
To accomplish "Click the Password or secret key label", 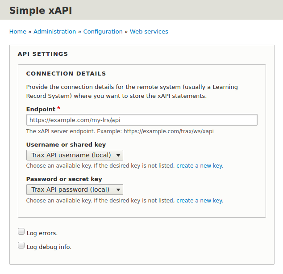I will (x=64, y=179).
